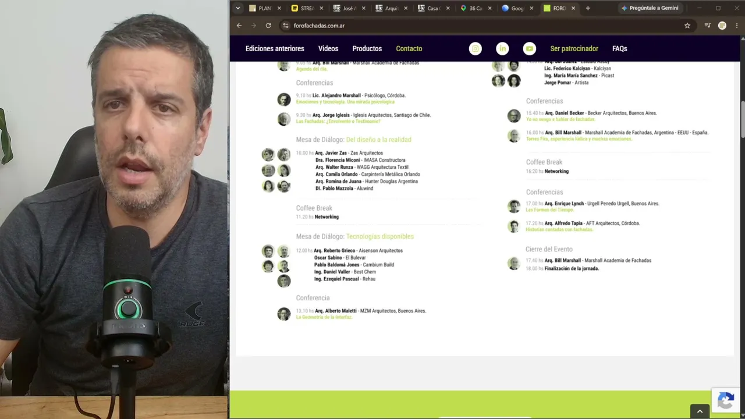Image resolution: width=745 pixels, height=419 pixels.
Task: Open the browser media control icon
Action: 708,26
